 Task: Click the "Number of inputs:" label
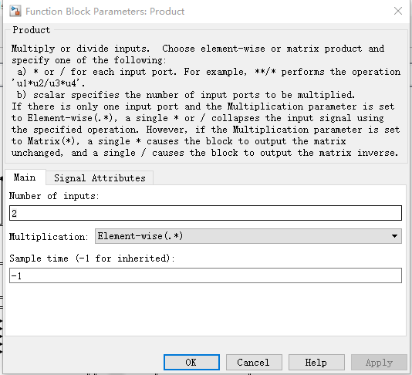pyautogui.click(x=54, y=196)
